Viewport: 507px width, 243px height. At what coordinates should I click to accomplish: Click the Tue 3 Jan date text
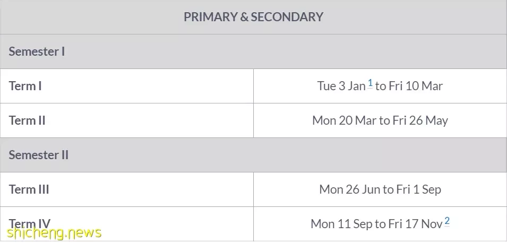(341, 86)
